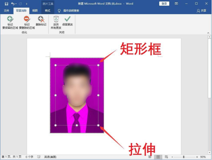This screenshot has height=160, width=212.
Task: Maximize the Word window
Action: [x=196, y=4]
